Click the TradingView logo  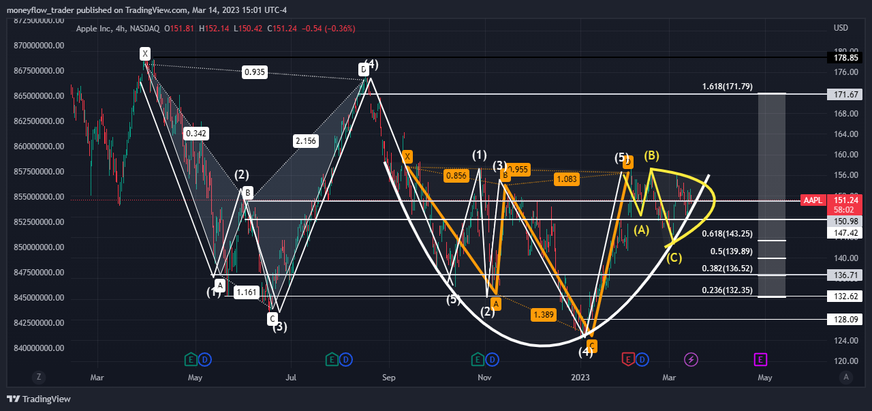(39, 399)
